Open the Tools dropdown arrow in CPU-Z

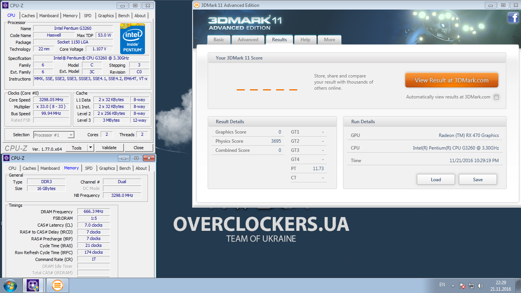90,148
